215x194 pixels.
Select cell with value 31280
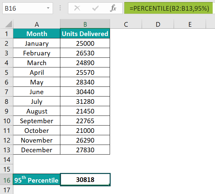[85, 102]
